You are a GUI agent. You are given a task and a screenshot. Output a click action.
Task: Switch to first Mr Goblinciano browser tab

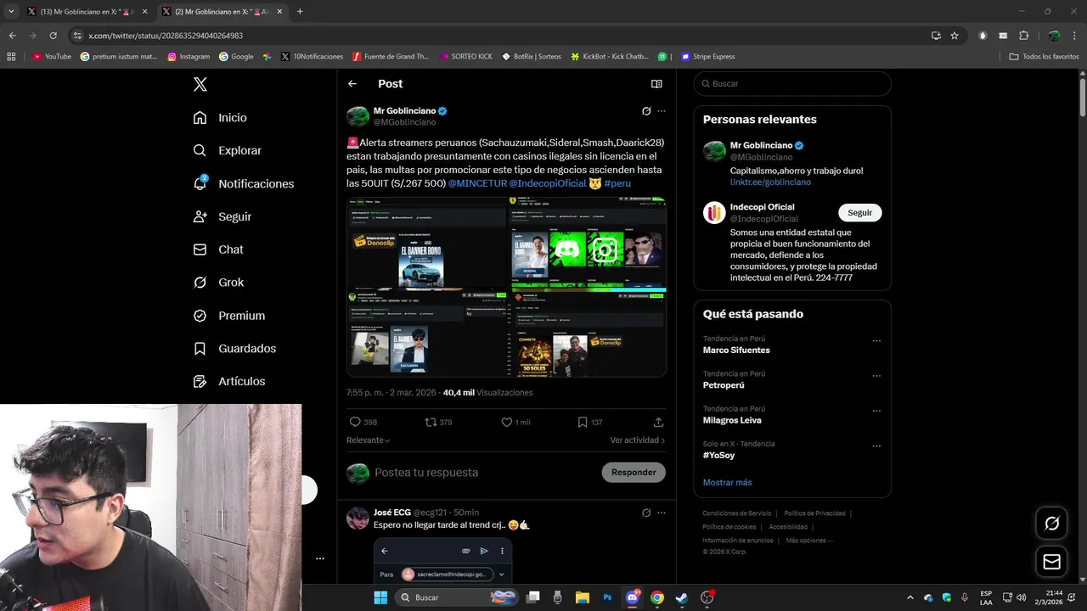[x=86, y=12]
